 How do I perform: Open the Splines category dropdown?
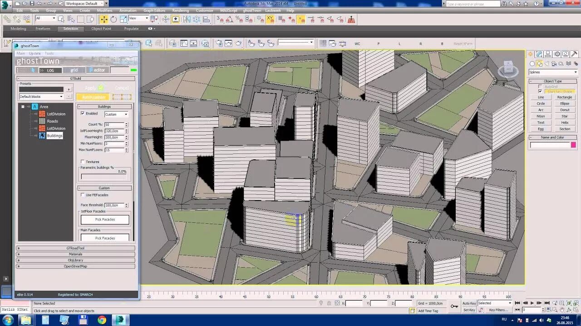553,72
